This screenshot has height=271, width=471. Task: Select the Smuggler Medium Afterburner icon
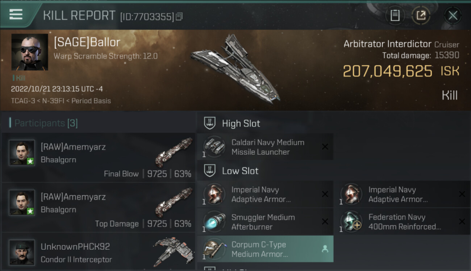tap(214, 221)
